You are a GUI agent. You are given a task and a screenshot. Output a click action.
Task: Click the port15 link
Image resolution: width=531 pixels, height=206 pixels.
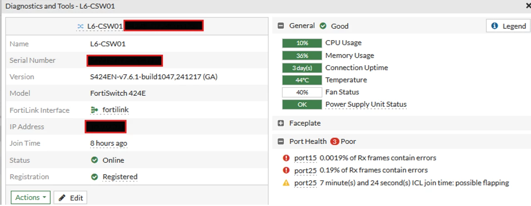(x=305, y=158)
